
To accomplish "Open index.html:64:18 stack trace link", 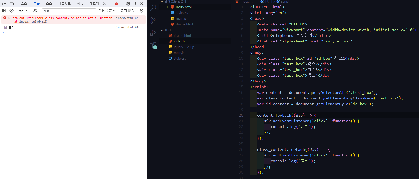I will (33, 22).
